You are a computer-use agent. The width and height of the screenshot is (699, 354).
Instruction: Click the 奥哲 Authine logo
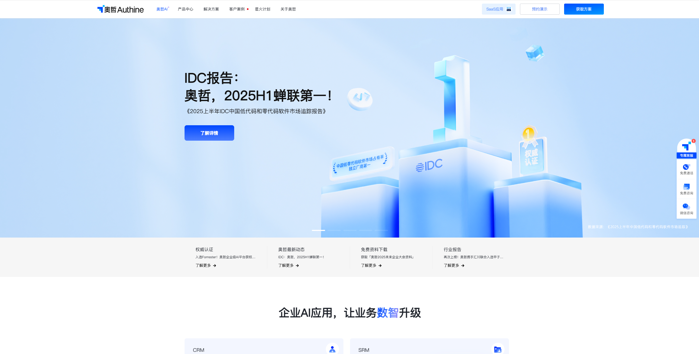coord(121,9)
